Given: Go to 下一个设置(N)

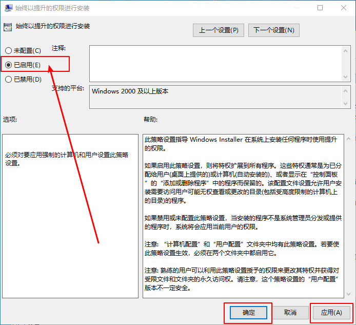Looking at the screenshot, I should 274,30.
